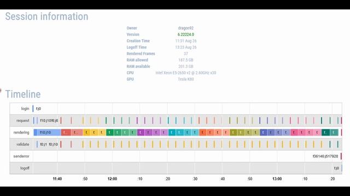This screenshot has width=350, height=196.
Task: Click the 13:00 time axis label
Action: tap(277, 179)
